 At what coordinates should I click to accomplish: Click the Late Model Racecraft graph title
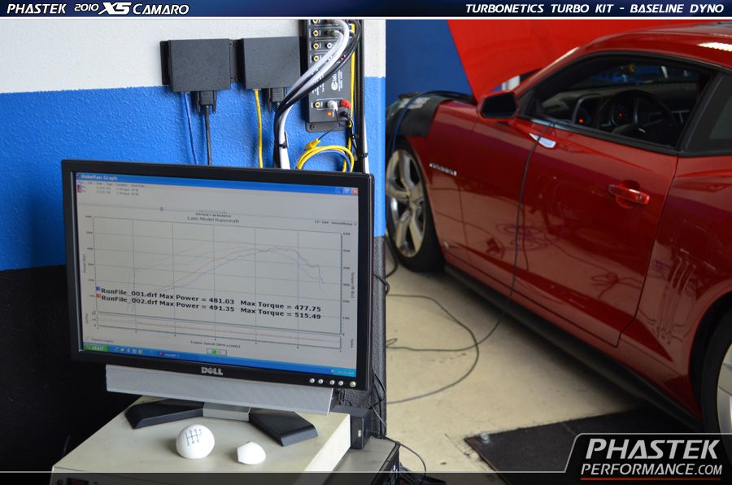pyautogui.click(x=213, y=219)
